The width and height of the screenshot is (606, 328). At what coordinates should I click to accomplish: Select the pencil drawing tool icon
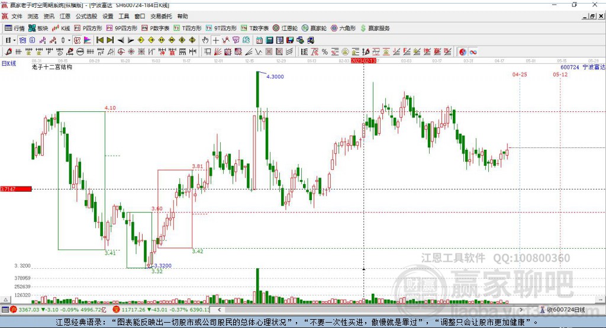(x=8, y=52)
